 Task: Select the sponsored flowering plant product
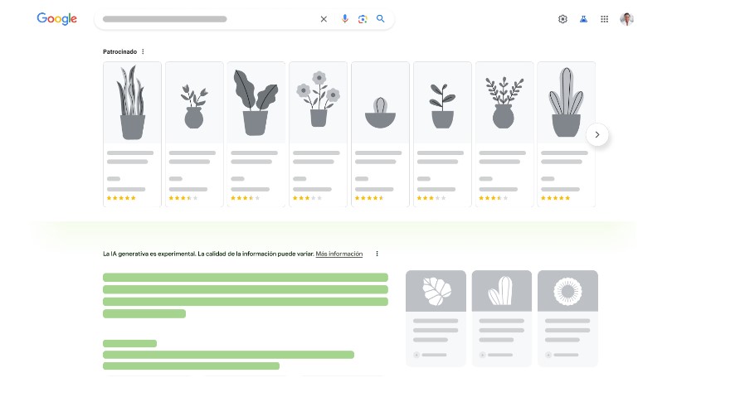[x=318, y=133]
